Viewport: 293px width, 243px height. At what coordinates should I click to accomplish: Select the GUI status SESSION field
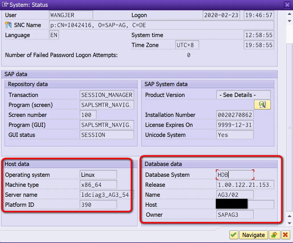(x=107, y=135)
